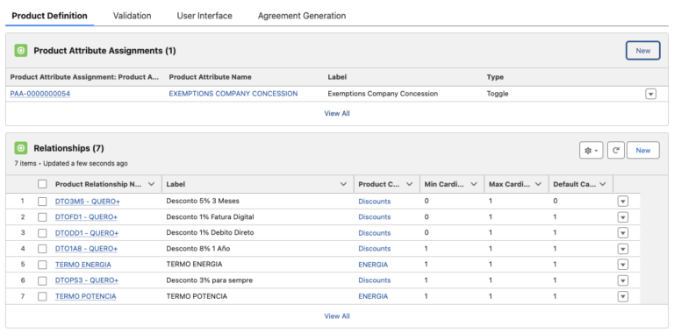674x333 pixels.
Task: Open row actions for TERMO ENERGIA
Action: tap(622, 265)
